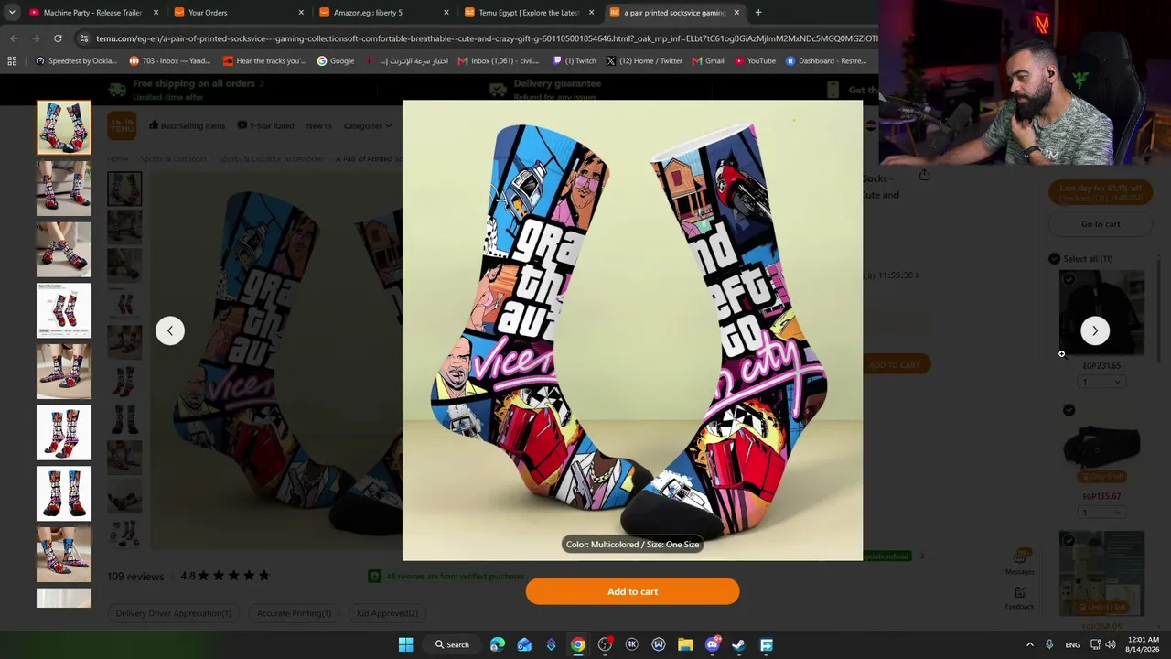Open the taskbar clock showing 12:01 AM
This screenshot has height=659, width=1171.
1144,644
